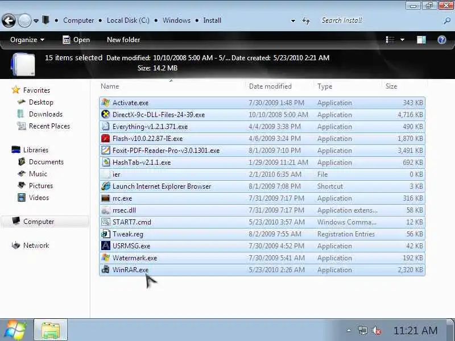Click the Forward navigation button
This screenshot has width=455, height=341.
[x=24, y=20]
